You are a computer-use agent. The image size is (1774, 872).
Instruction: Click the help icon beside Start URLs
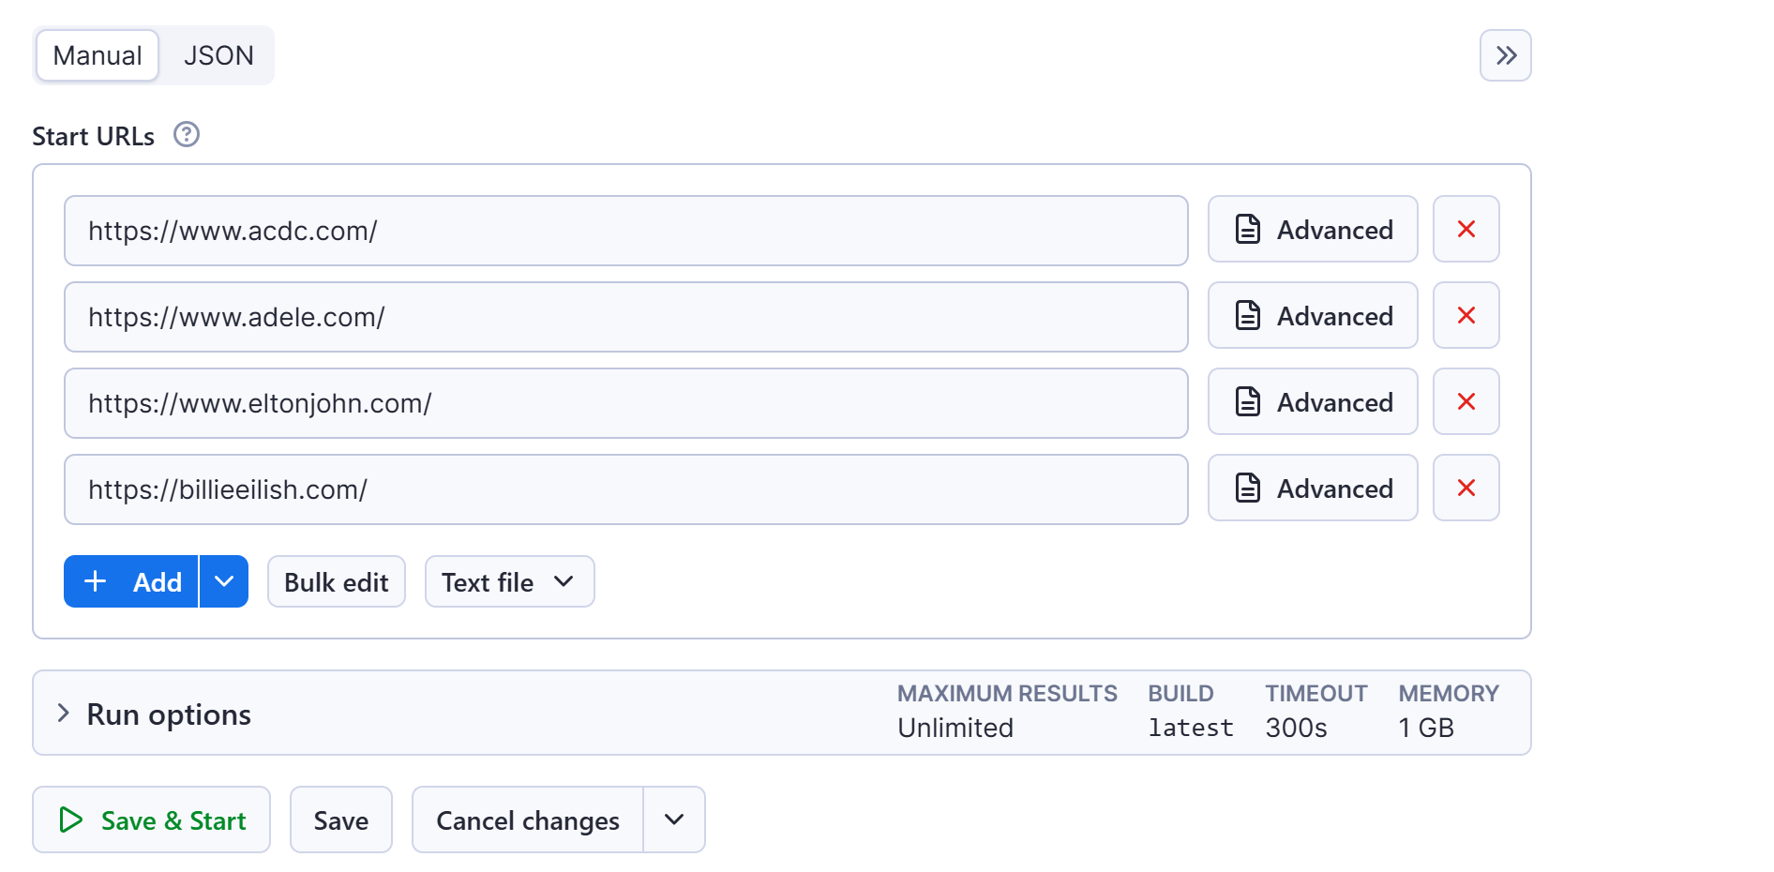[x=187, y=135]
